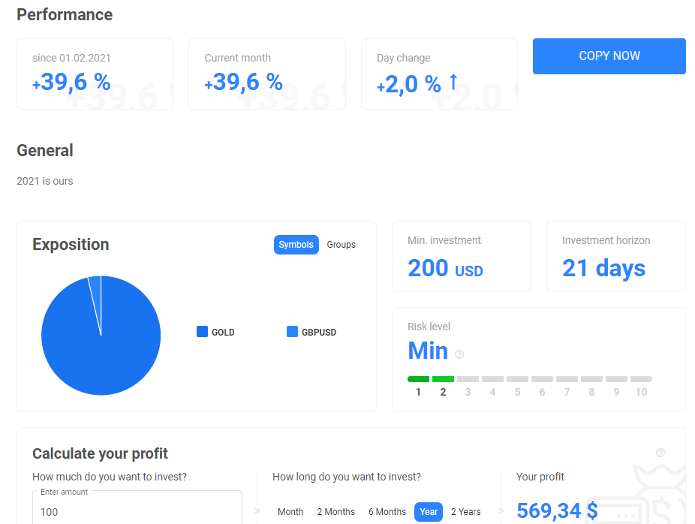Click the 569,34 $ profit value
The image size is (695, 524).
point(557,510)
